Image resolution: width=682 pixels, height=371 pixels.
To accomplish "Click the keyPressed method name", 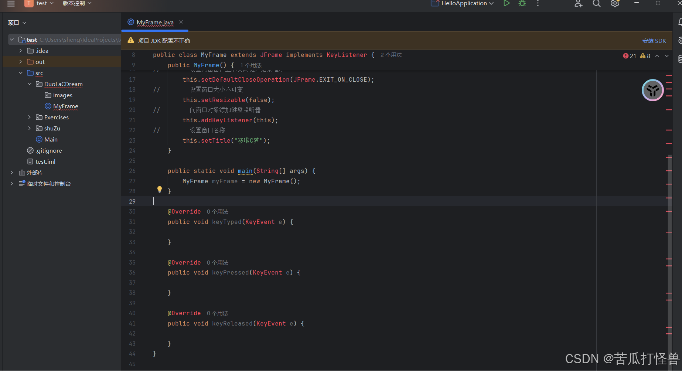I will pyautogui.click(x=231, y=272).
